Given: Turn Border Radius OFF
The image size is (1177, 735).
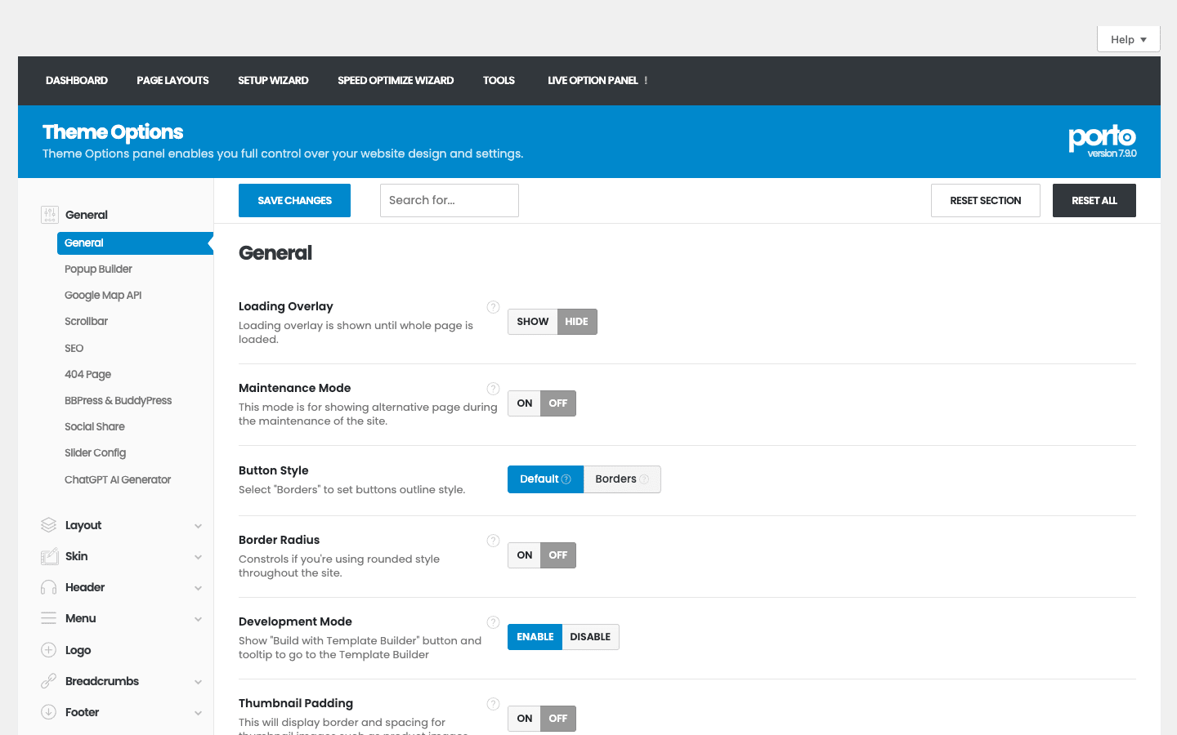Looking at the screenshot, I should click(558, 555).
